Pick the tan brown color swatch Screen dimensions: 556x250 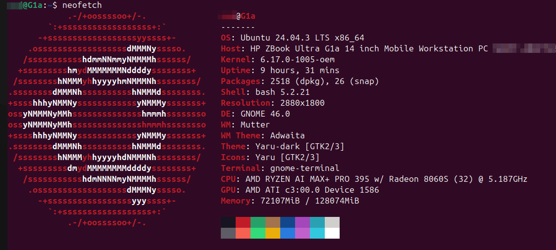(273, 222)
